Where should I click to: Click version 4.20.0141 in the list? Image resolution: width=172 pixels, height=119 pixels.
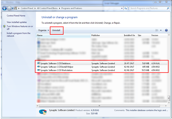[155, 63]
